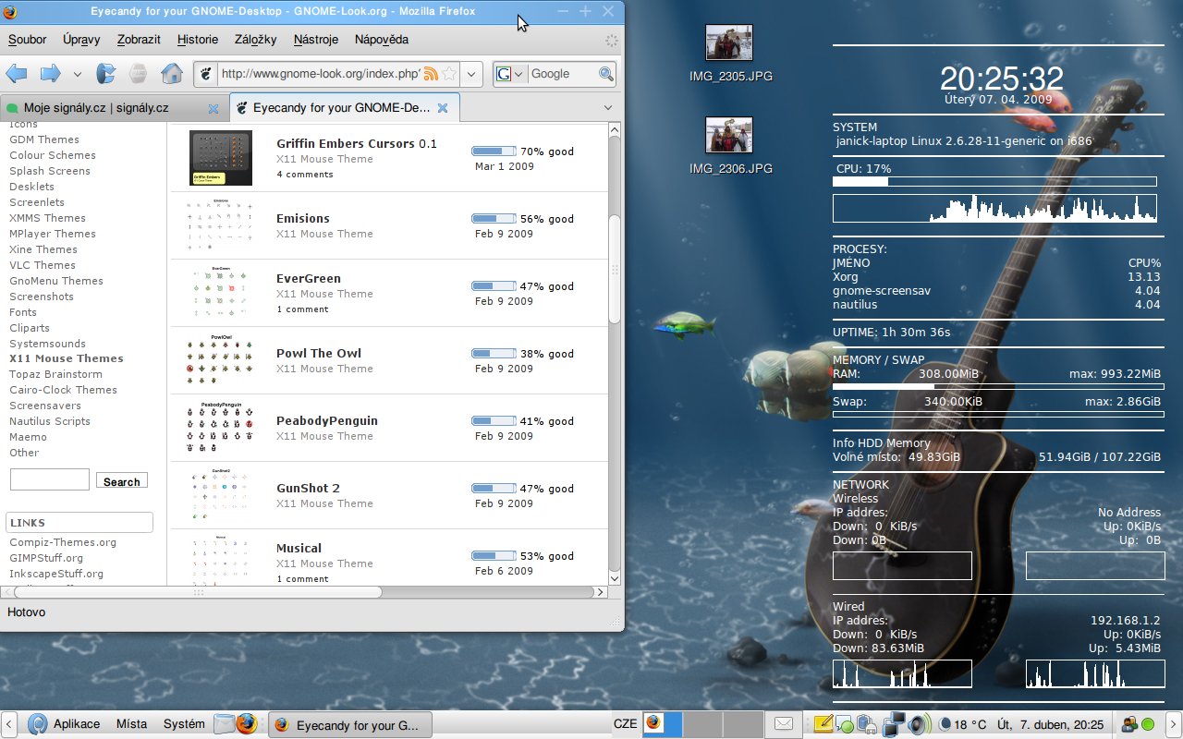1183x739 pixels.
Task: Open the Fonts category link
Action: 23,312
